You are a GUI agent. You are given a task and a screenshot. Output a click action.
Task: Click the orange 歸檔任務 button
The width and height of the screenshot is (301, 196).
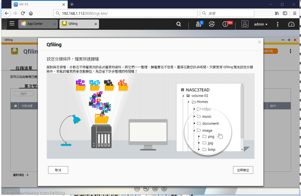pyautogui.click(x=270, y=51)
